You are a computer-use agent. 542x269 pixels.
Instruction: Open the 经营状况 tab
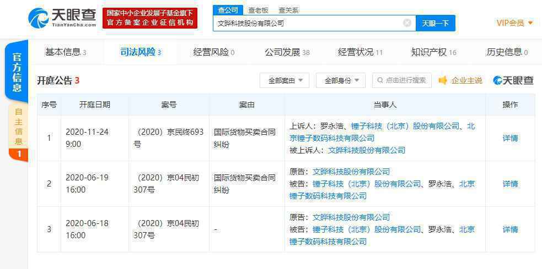click(x=360, y=52)
